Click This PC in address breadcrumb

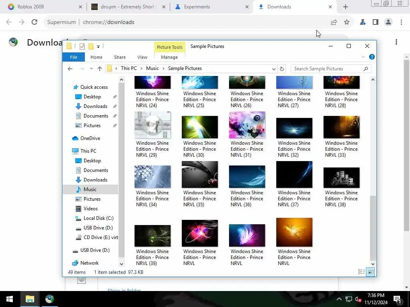pyautogui.click(x=129, y=68)
